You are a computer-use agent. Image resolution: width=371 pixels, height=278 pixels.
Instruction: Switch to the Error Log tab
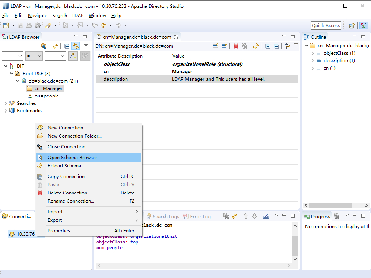(x=197, y=216)
